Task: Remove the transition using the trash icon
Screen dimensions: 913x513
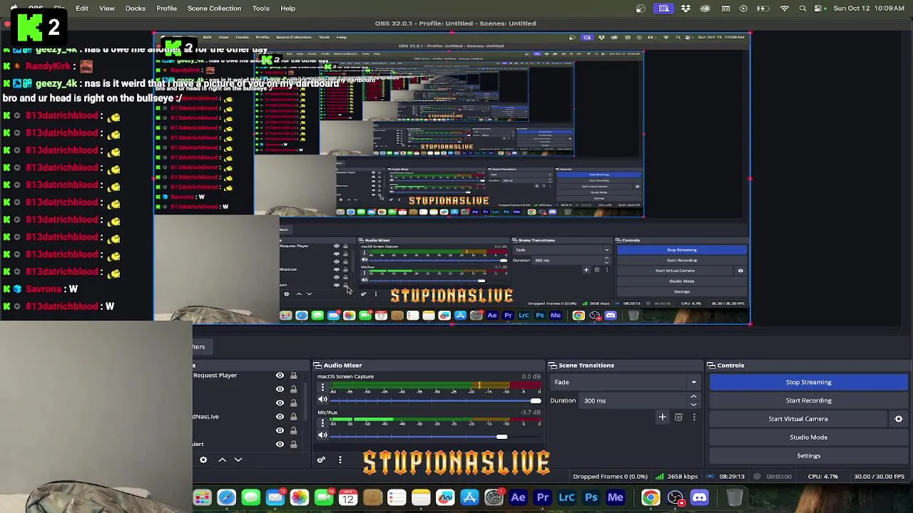Action: click(x=678, y=418)
